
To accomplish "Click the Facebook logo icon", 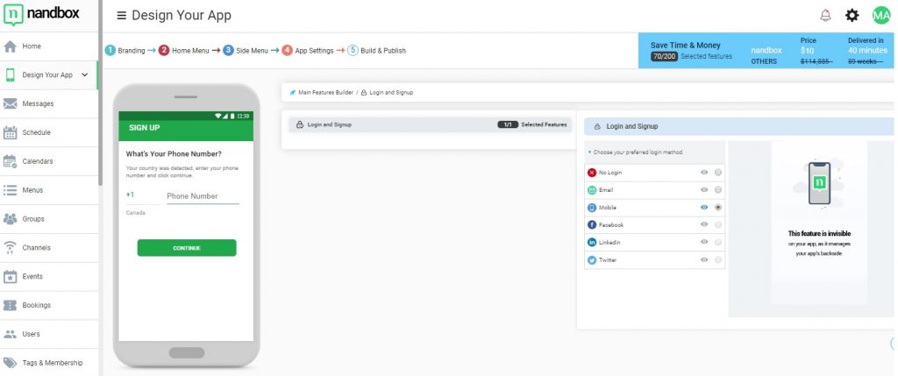I will point(592,225).
